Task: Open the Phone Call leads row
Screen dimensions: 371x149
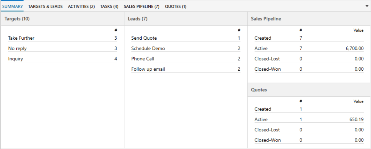Action: pyautogui.click(x=186, y=59)
